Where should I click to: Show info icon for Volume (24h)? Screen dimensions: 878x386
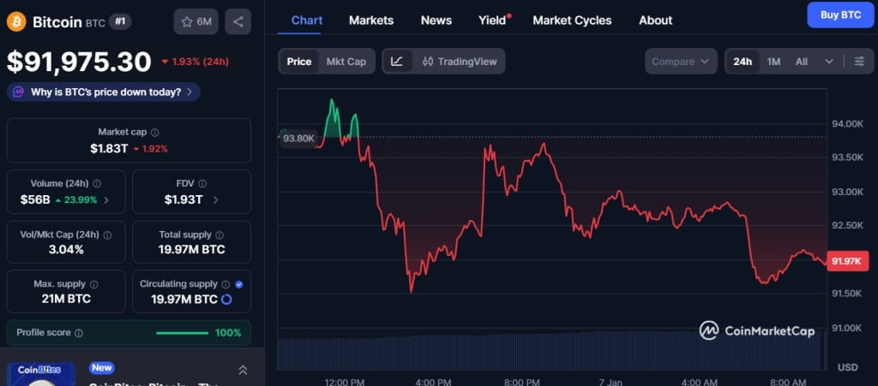[x=97, y=183]
